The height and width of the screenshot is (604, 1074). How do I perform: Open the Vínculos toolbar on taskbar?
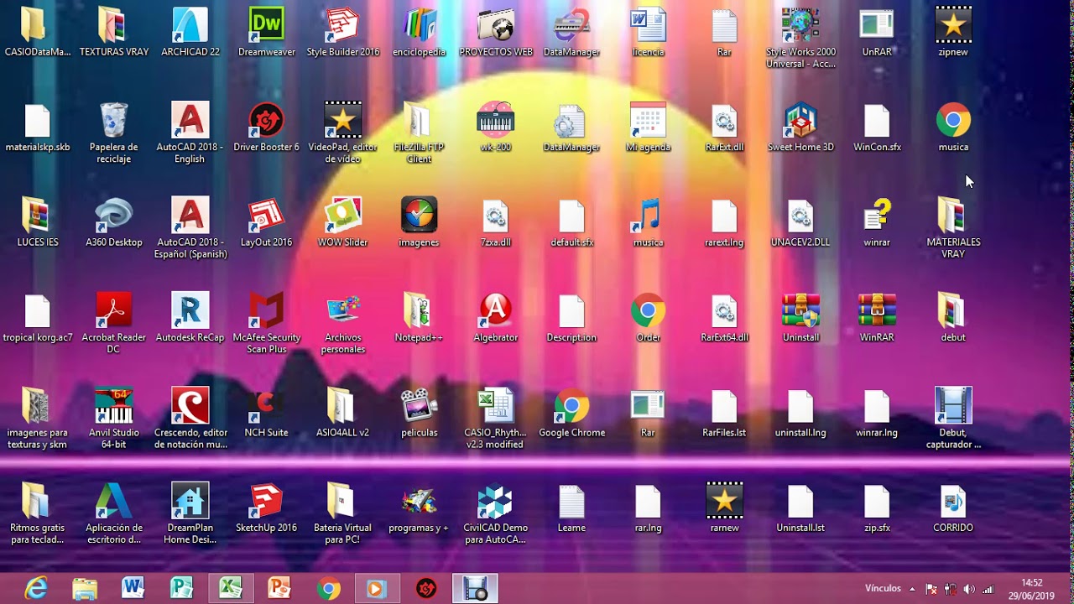coord(883,589)
